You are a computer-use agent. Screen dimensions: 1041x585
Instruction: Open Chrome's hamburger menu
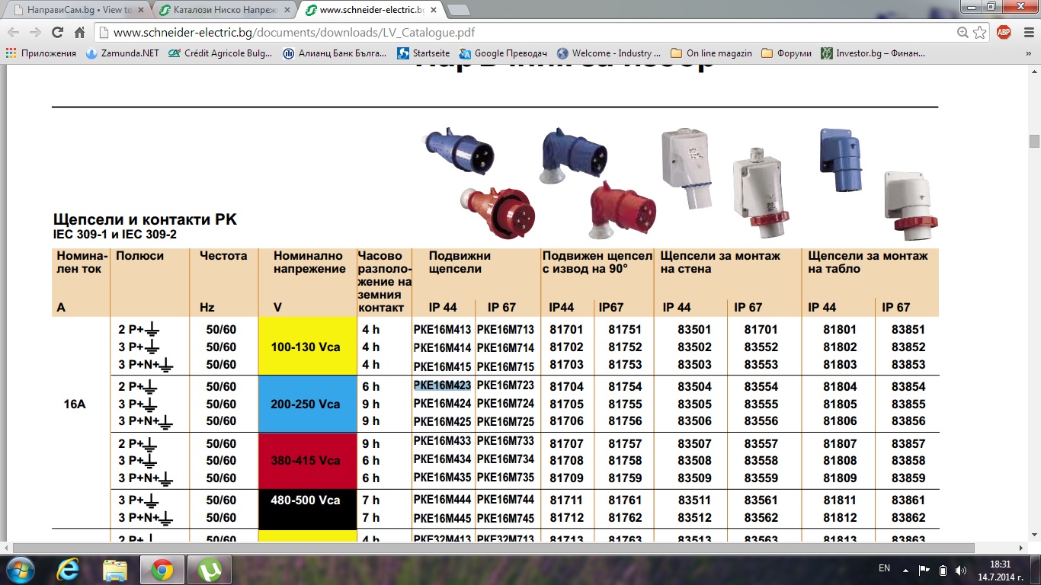pyautogui.click(x=1026, y=33)
